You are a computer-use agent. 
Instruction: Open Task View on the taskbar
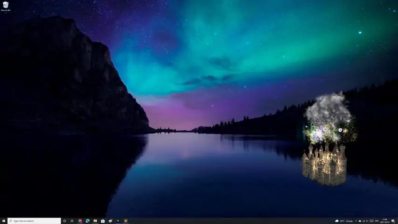coord(72,221)
